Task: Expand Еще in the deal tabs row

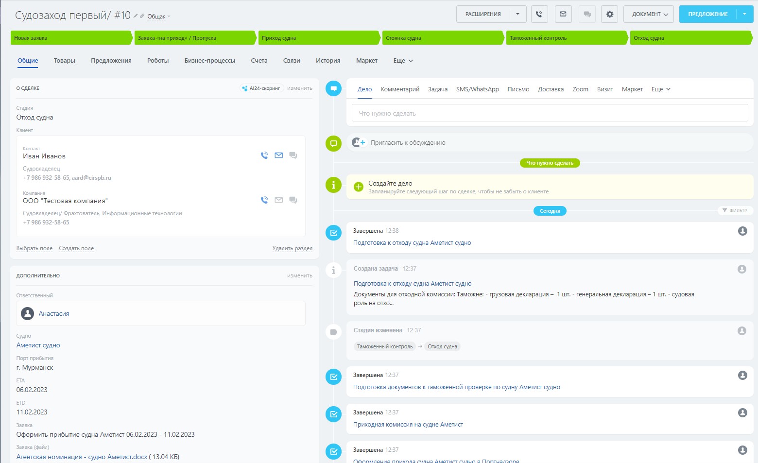Action: pos(403,61)
